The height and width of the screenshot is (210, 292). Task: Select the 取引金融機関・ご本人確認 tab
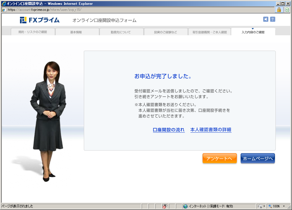pyautogui.click(x=210, y=32)
